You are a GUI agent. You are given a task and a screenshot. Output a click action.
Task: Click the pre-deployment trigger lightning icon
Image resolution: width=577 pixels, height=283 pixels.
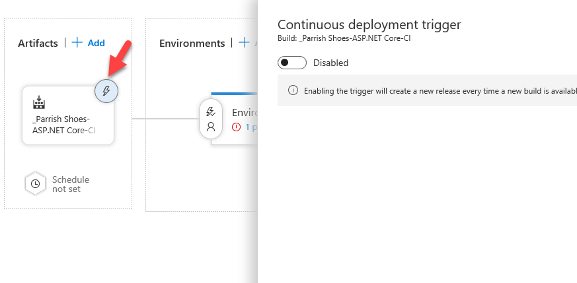(x=211, y=111)
